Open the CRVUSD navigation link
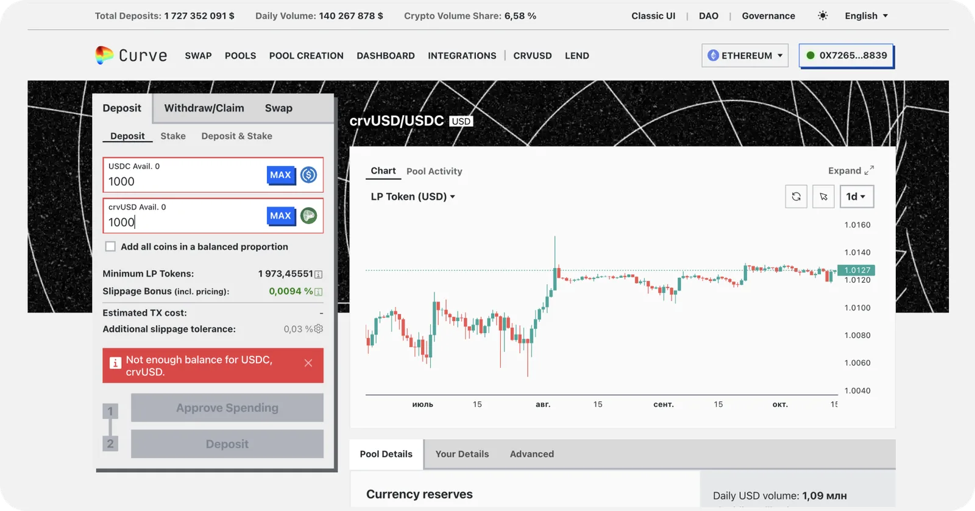The image size is (975, 511). (x=533, y=55)
